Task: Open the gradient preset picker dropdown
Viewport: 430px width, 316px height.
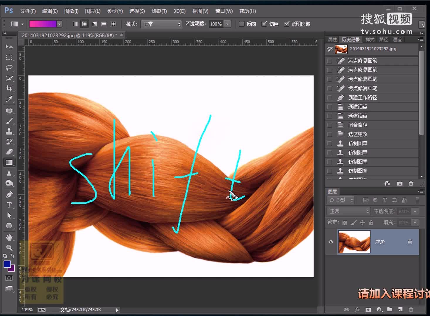Action: coord(59,24)
